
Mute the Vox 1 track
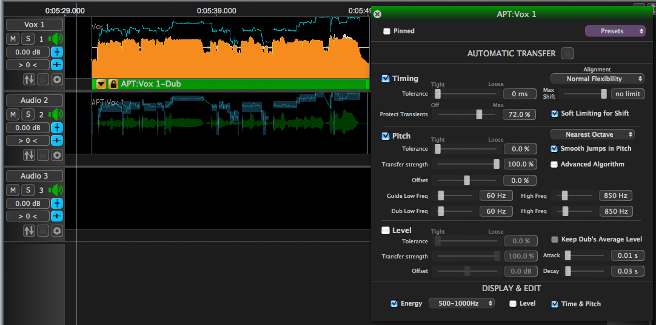click(x=13, y=39)
